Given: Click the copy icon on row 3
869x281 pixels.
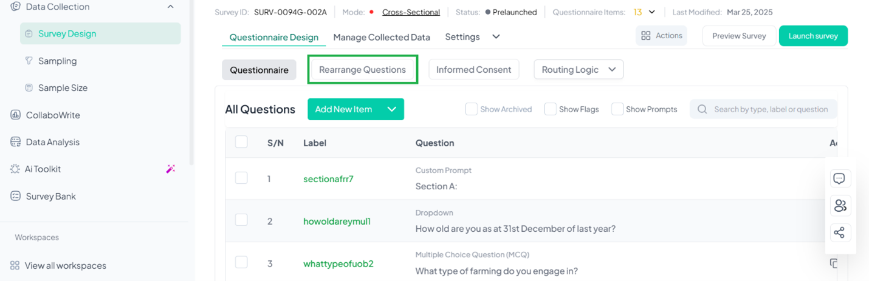Looking at the screenshot, I should pyautogui.click(x=833, y=263).
